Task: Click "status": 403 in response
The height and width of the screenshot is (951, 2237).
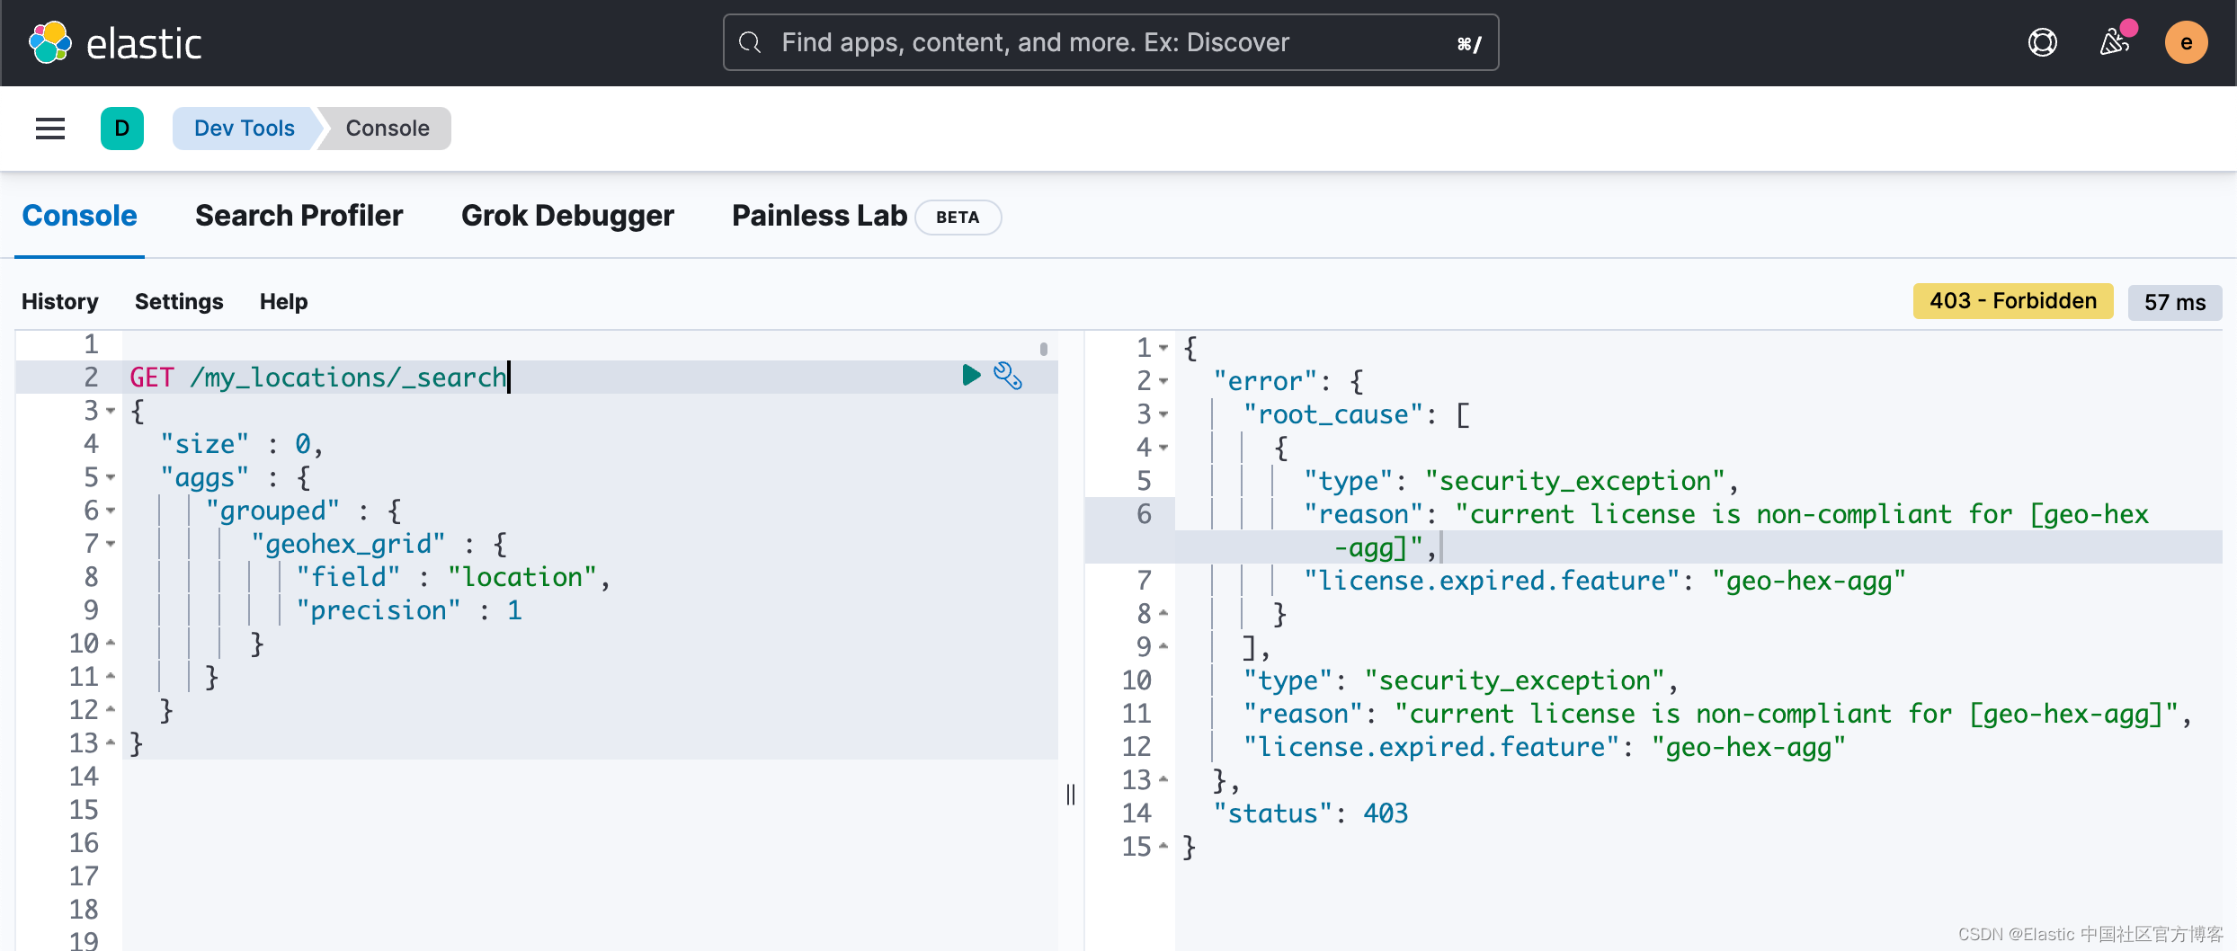Action: (1311, 813)
